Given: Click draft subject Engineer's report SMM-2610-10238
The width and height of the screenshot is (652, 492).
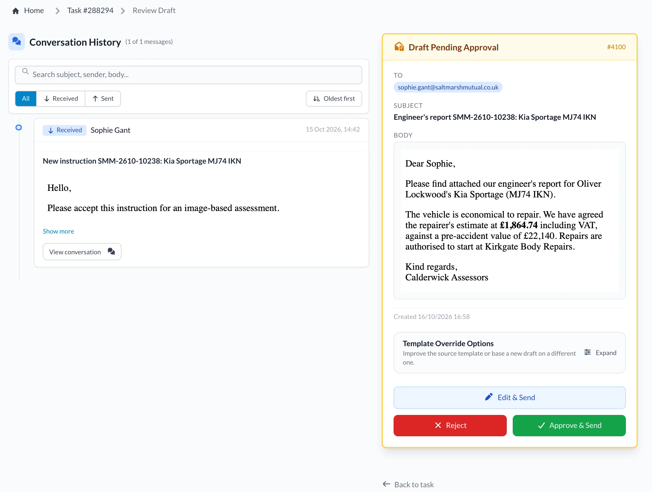Looking at the screenshot, I should (495, 117).
